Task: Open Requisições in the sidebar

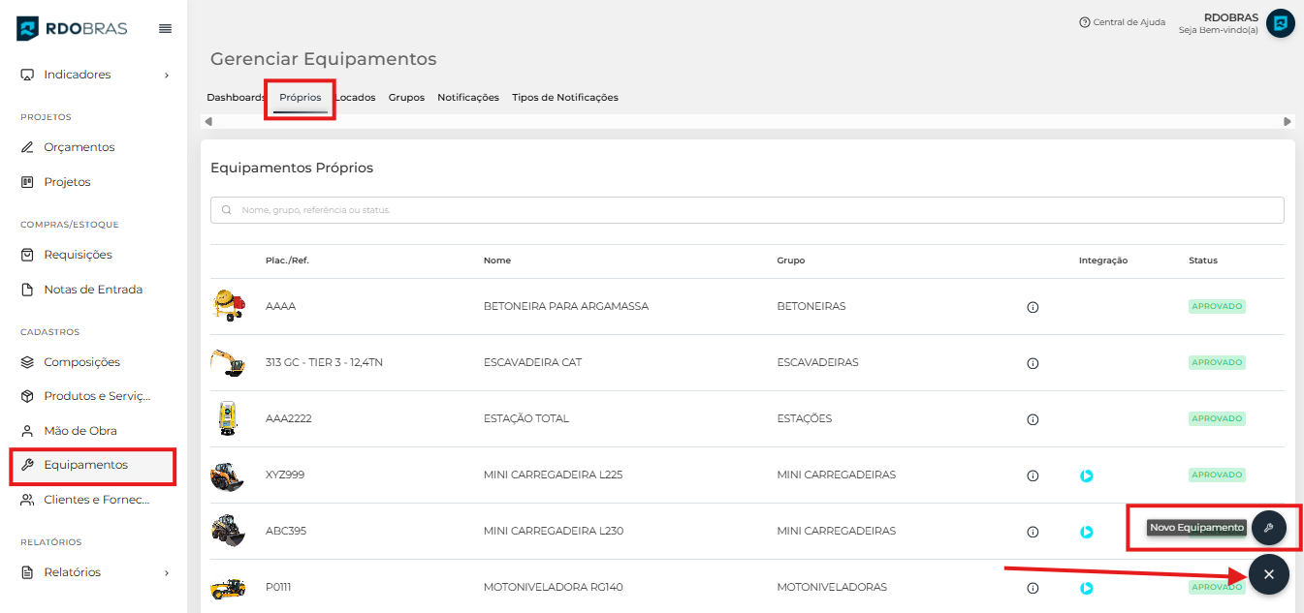Action: [78, 255]
